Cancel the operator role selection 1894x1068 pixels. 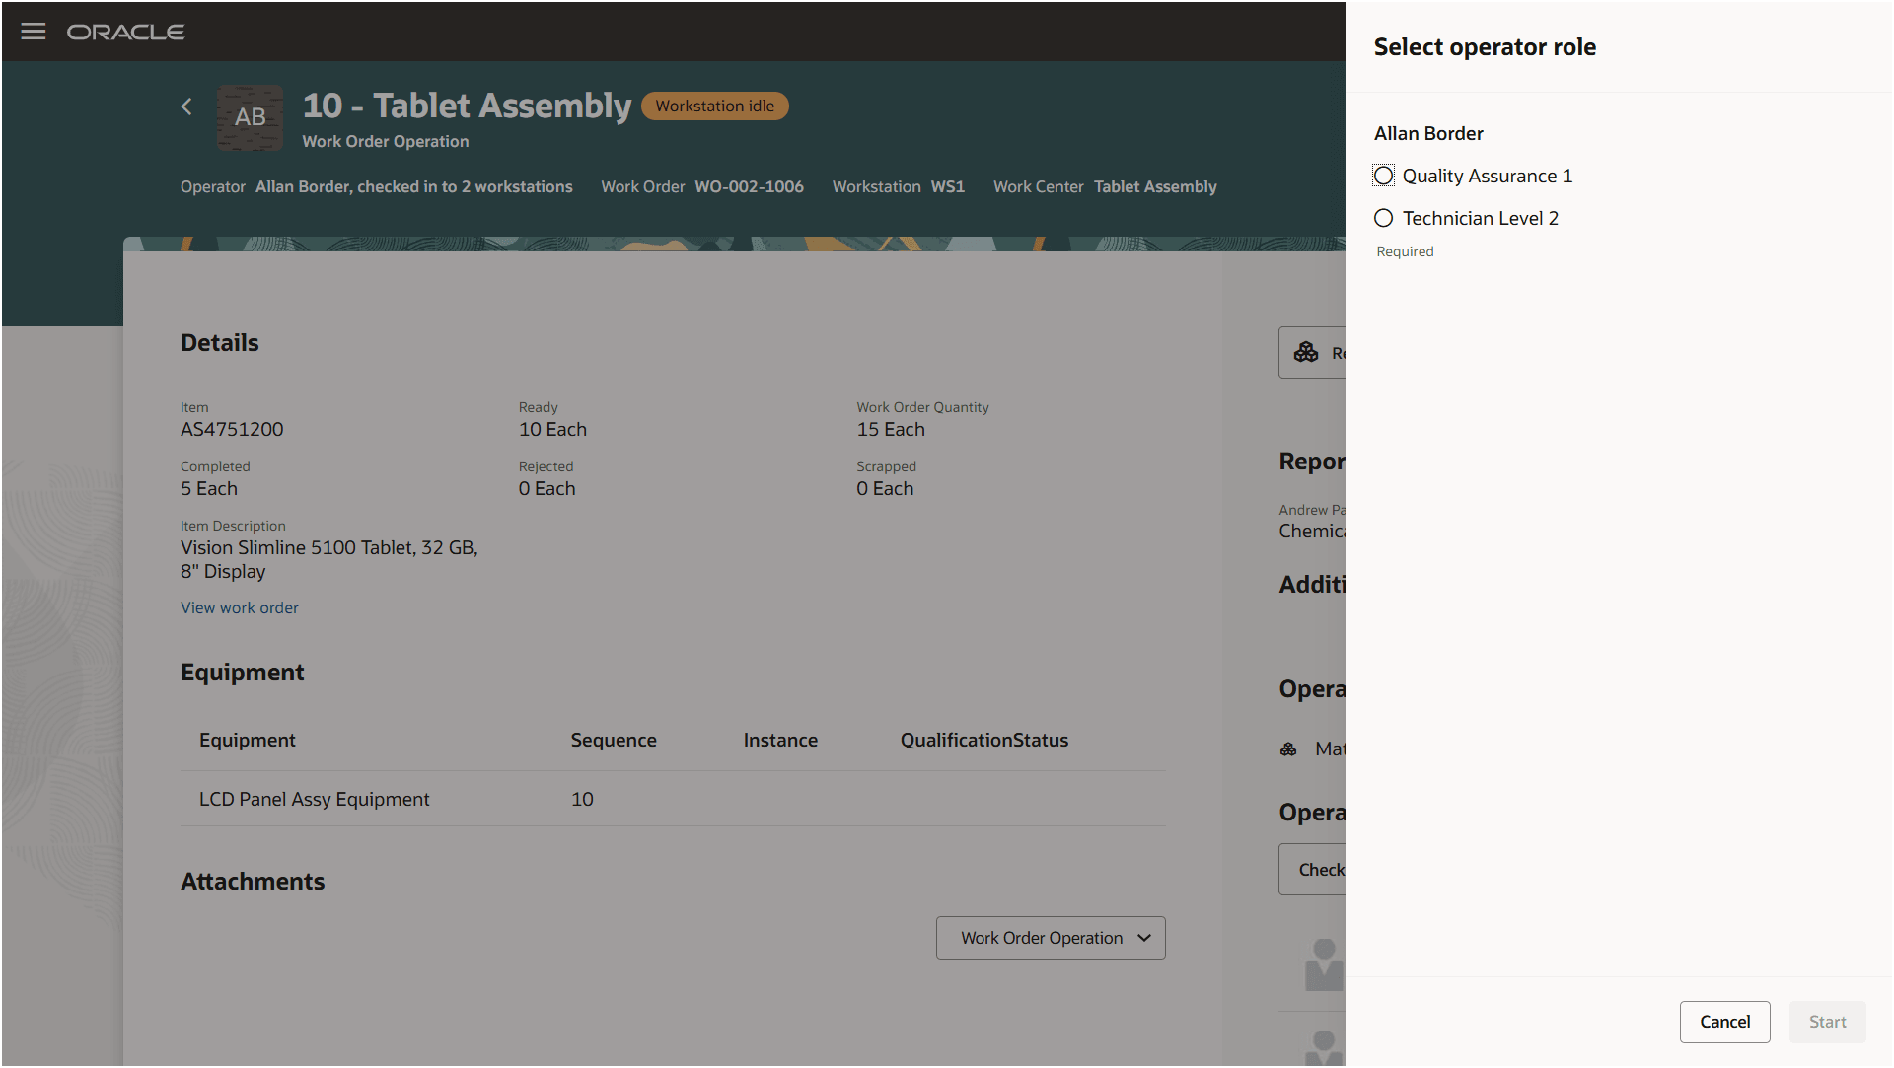click(1724, 1023)
